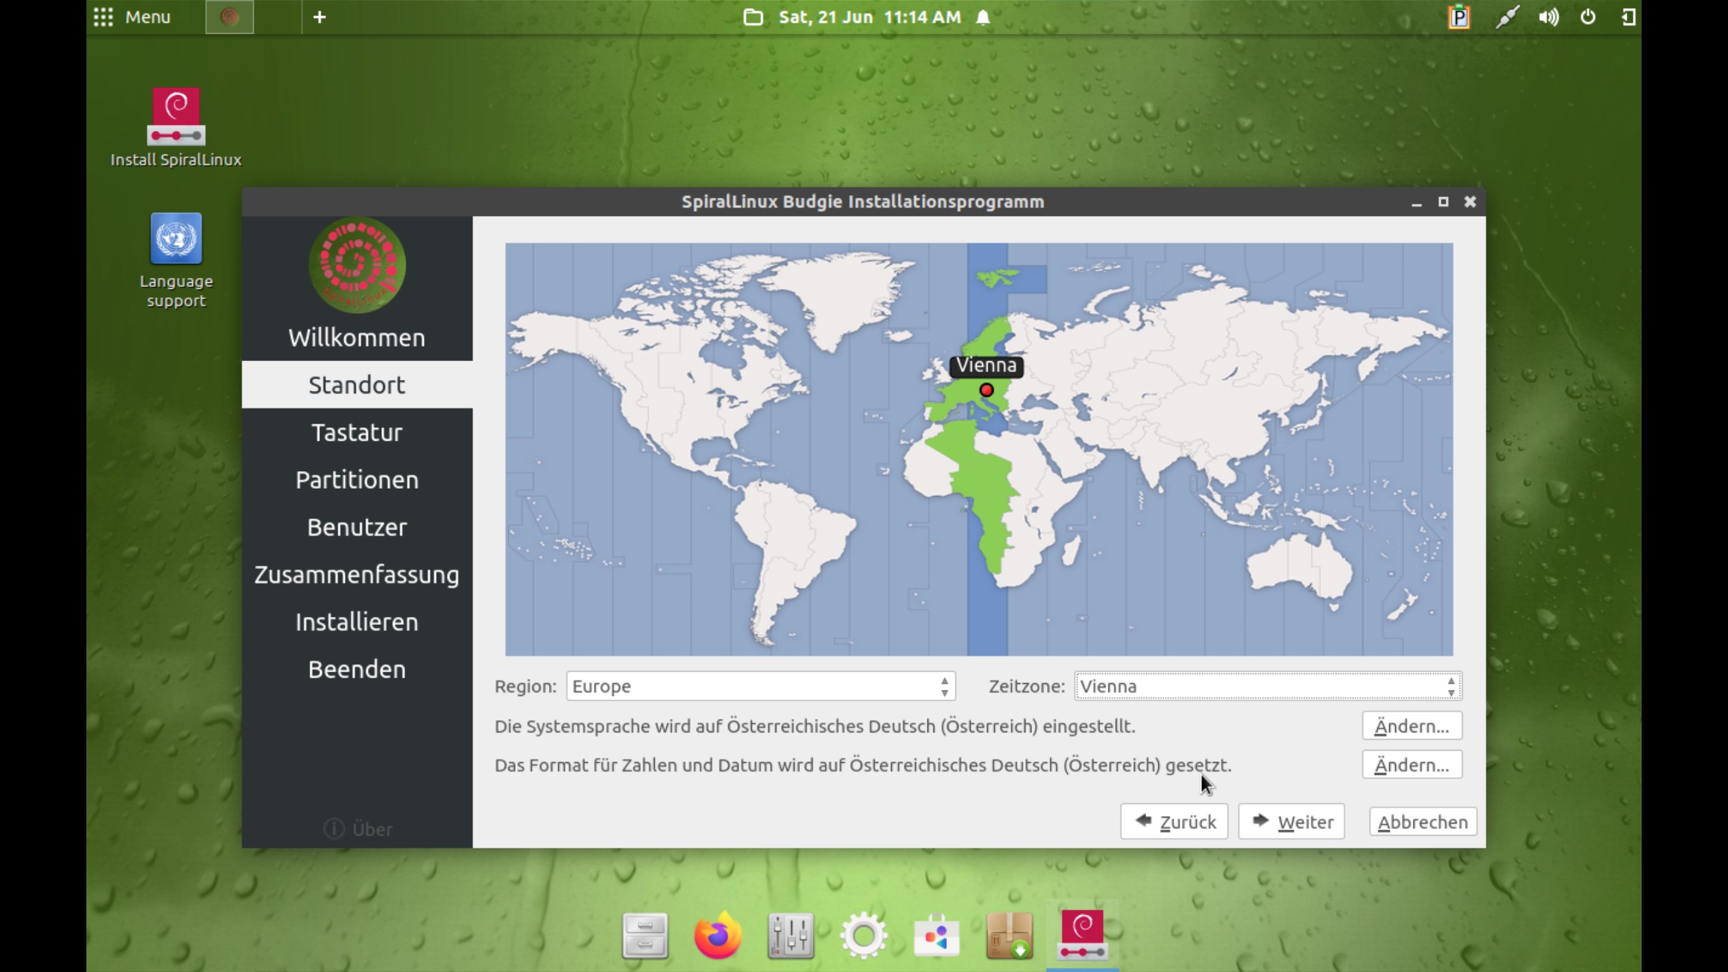The width and height of the screenshot is (1728, 972).
Task: Go to the Willkommen step
Action: point(357,337)
